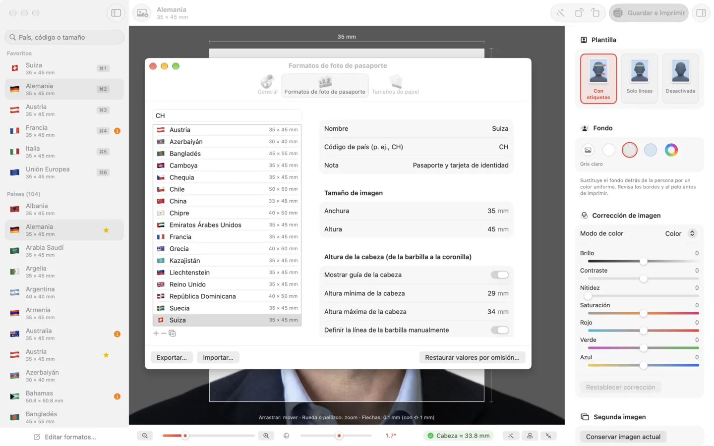The height and width of the screenshot is (446, 714).
Task: Switch to the General preferences tab
Action: click(x=267, y=85)
